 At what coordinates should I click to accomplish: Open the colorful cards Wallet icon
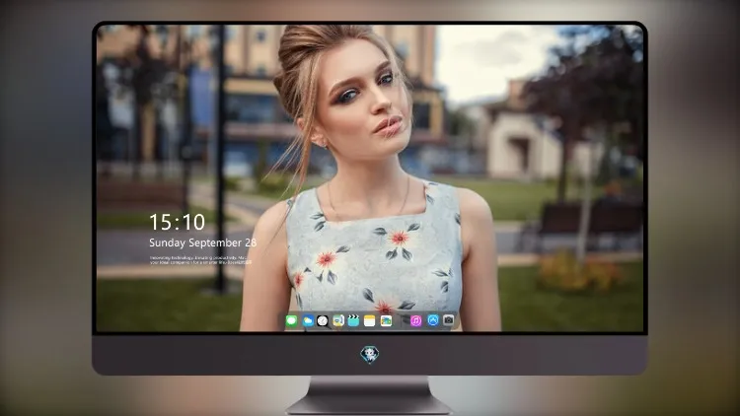coord(386,321)
